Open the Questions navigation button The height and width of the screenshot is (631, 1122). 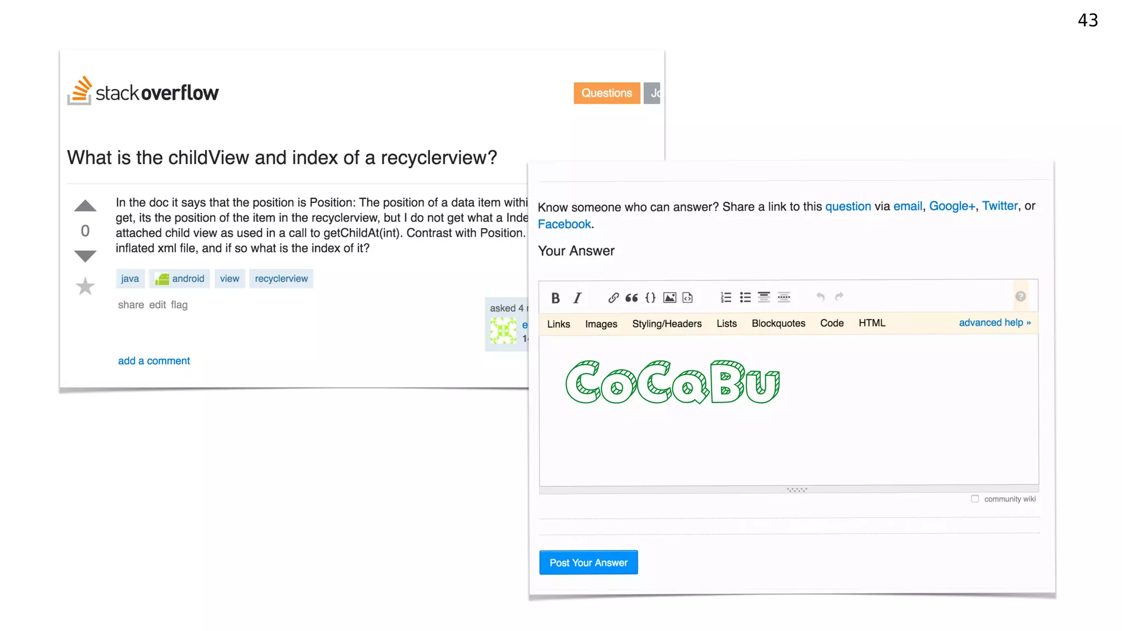tap(606, 93)
